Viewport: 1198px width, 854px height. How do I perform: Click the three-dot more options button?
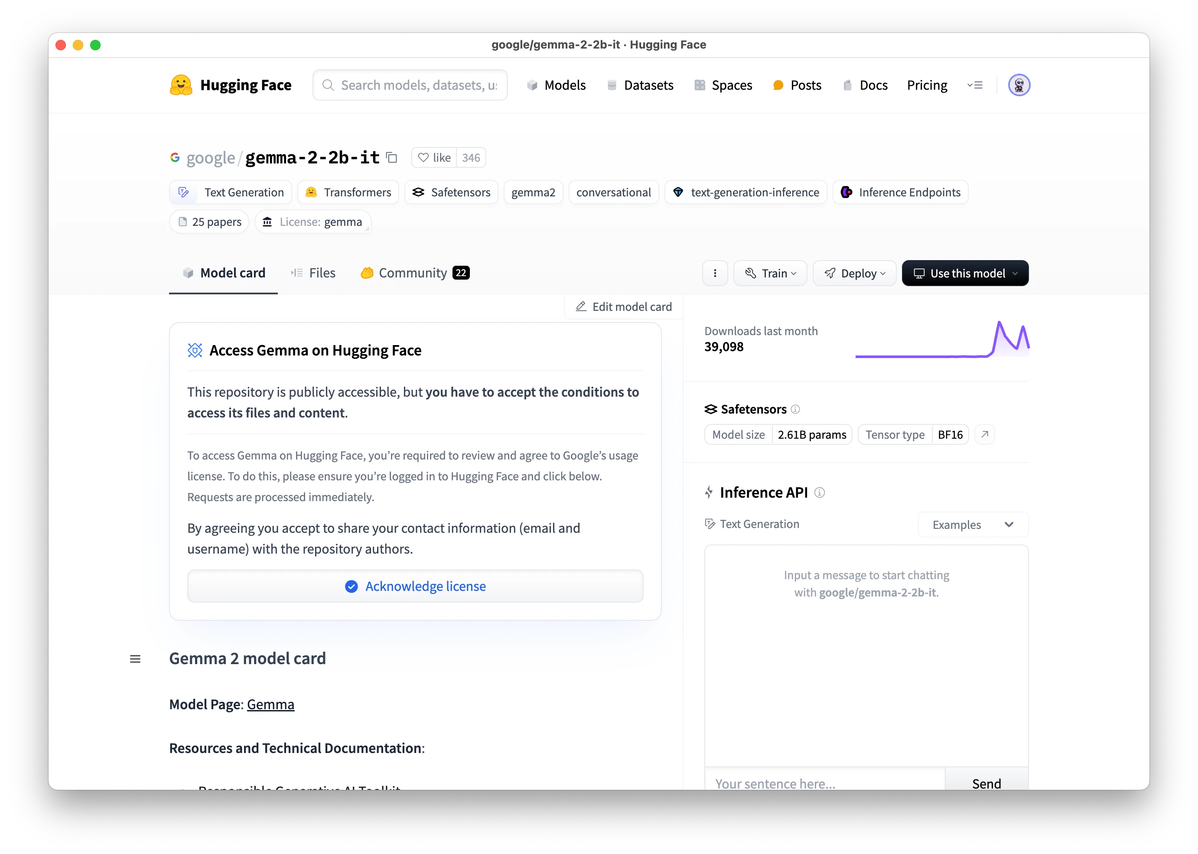tap(715, 273)
